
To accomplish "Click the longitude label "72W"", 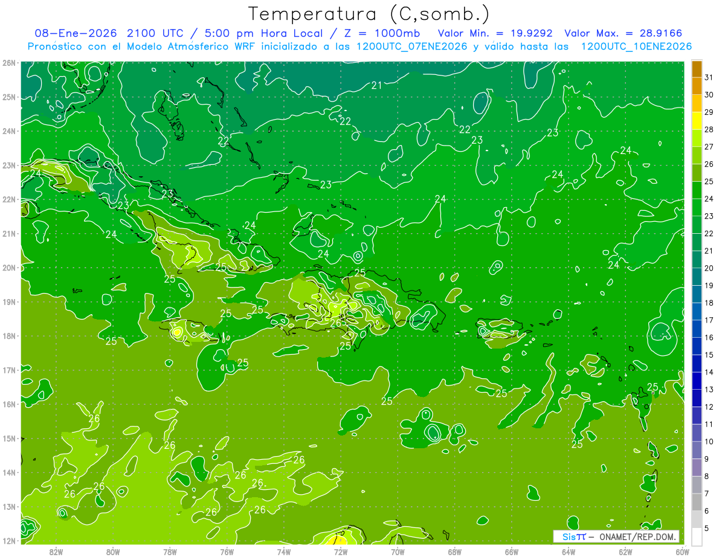I will 341,552.
